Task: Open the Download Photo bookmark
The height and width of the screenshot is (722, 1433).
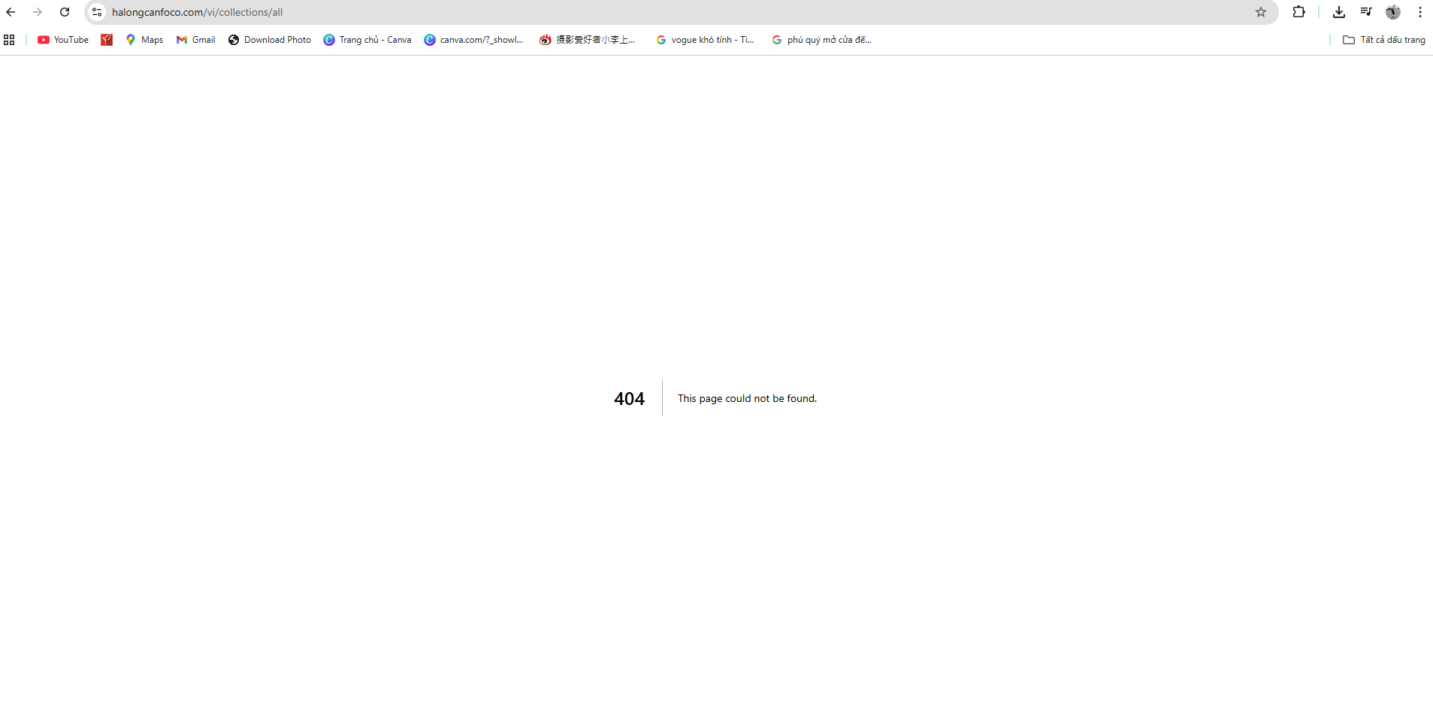Action: pyautogui.click(x=270, y=40)
